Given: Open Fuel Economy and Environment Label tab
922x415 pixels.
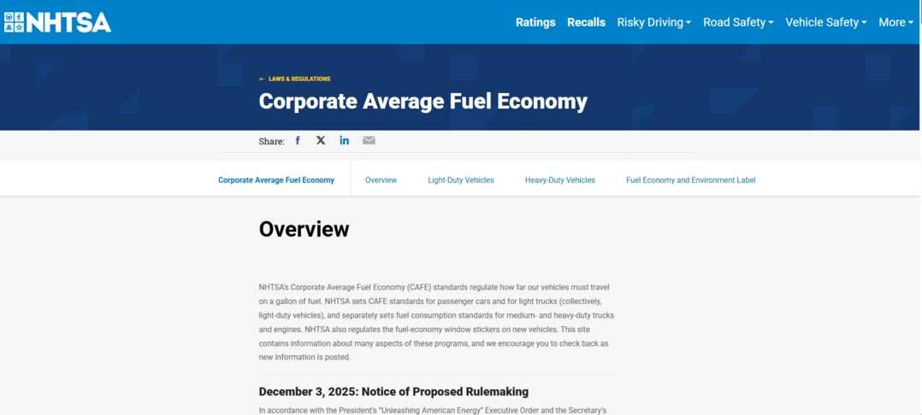Looking at the screenshot, I should pyautogui.click(x=690, y=180).
